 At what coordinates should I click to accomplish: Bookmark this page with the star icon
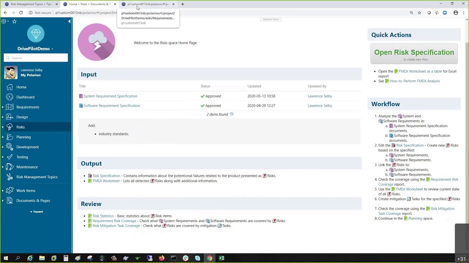pyautogui.click(x=419, y=13)
